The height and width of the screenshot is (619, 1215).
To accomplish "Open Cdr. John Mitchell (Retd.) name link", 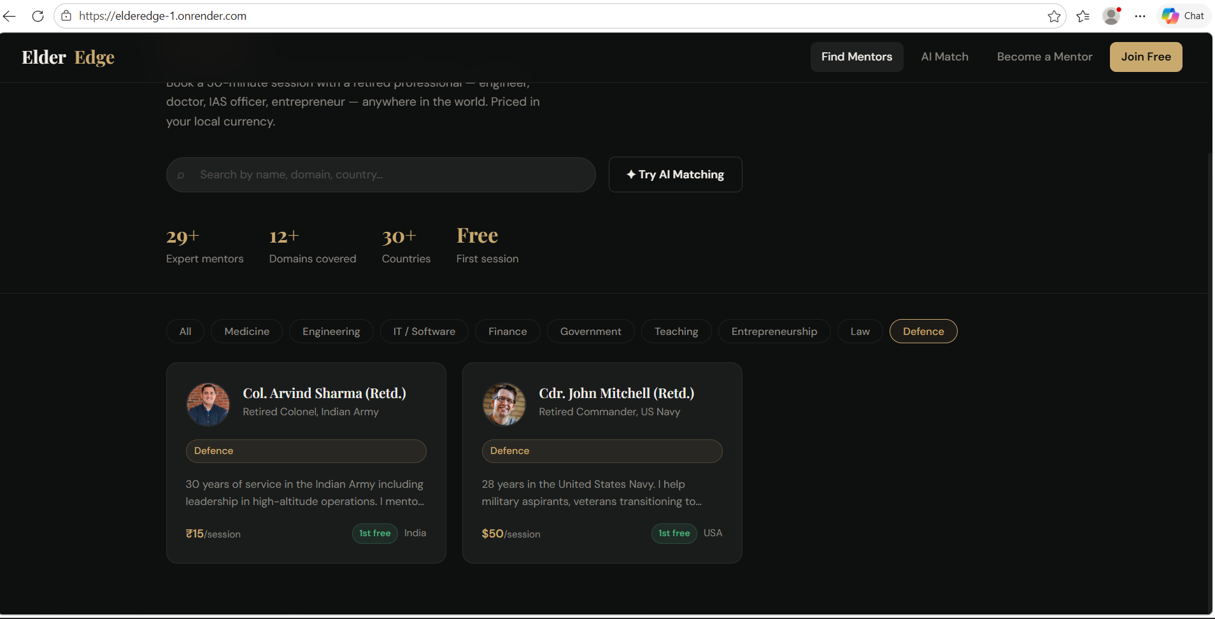I will (x=616, y=394).
